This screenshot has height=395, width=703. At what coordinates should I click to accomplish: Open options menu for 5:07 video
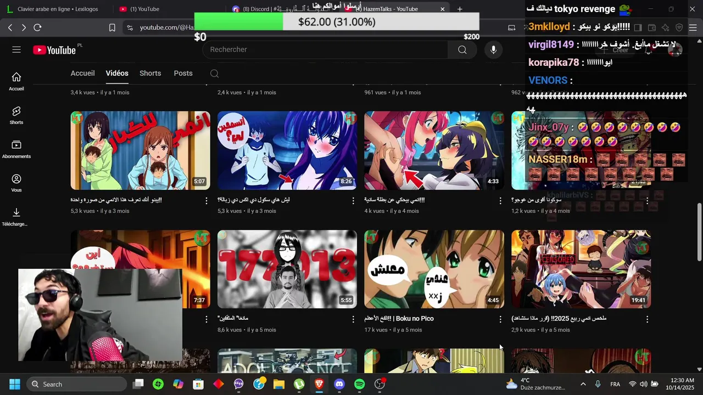click(207, 201)
